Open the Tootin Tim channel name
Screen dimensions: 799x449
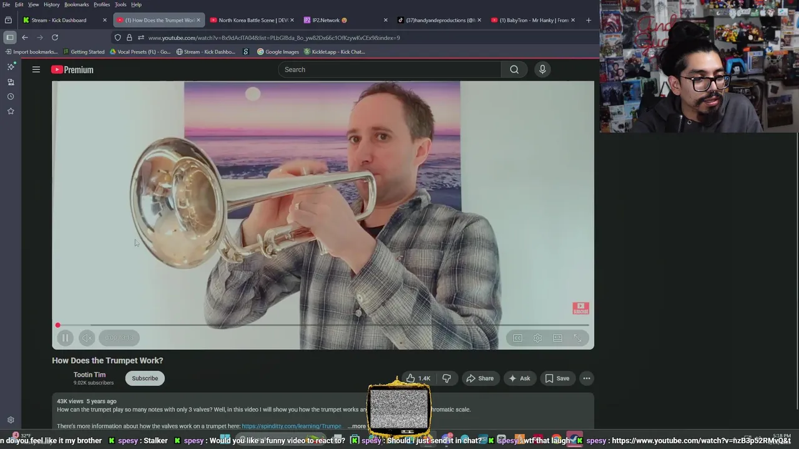[89, 375]
